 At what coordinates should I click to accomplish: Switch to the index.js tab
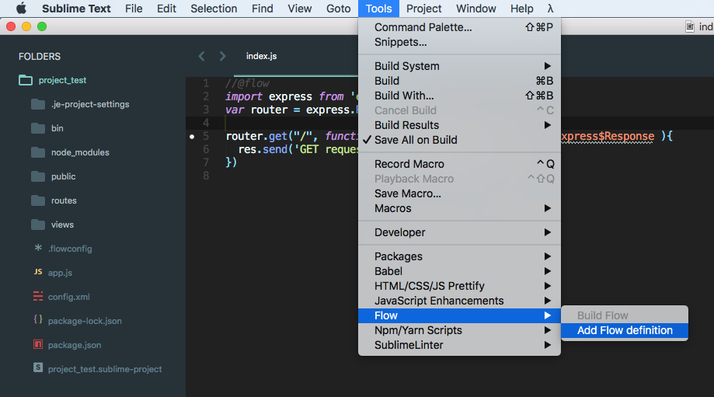coord(261,56)
